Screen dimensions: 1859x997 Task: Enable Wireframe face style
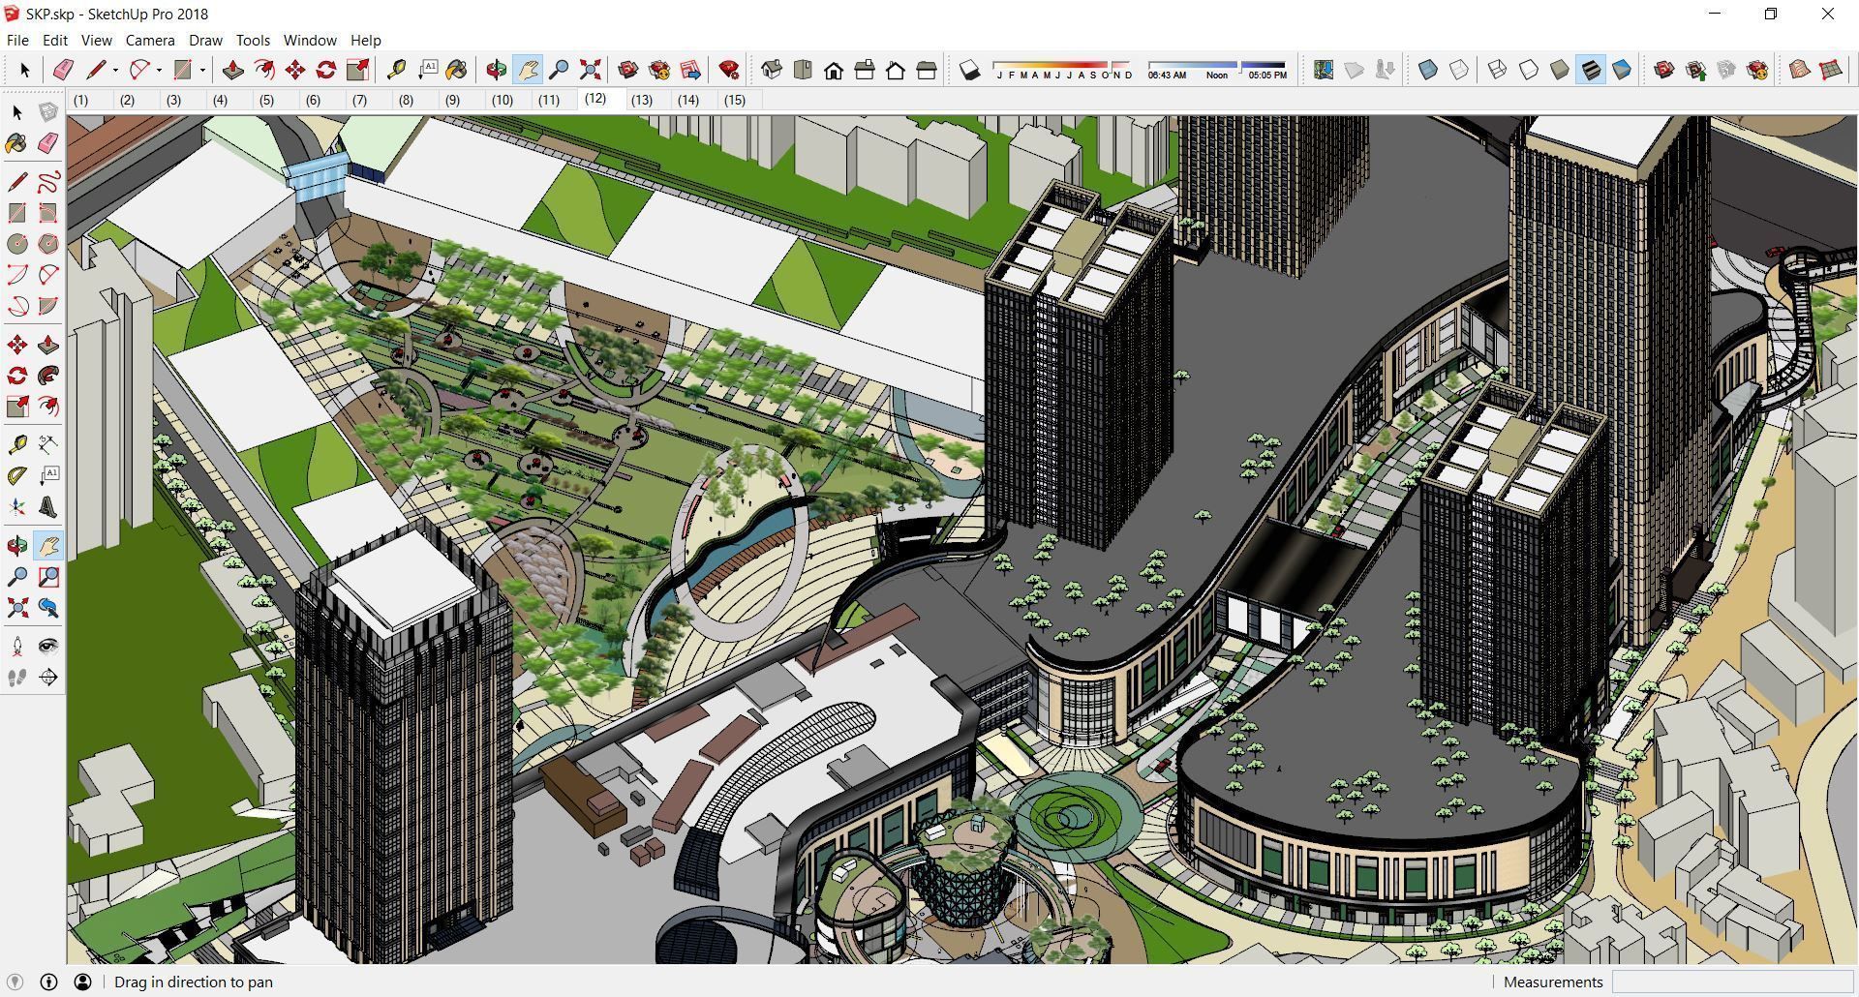[1498, 70]
